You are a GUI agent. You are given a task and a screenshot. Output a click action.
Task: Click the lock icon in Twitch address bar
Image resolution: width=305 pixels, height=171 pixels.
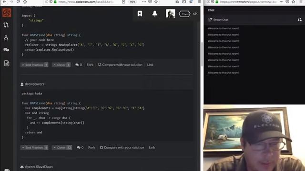click(217, 2)
